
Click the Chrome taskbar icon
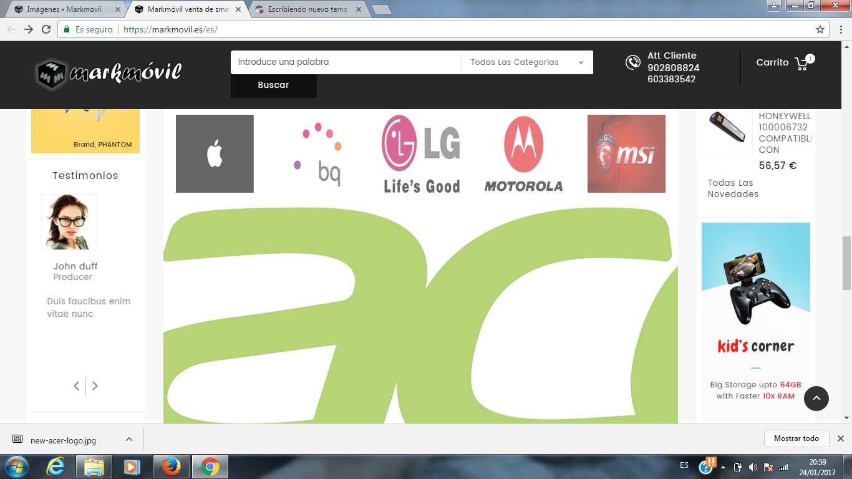coord(210,467)
